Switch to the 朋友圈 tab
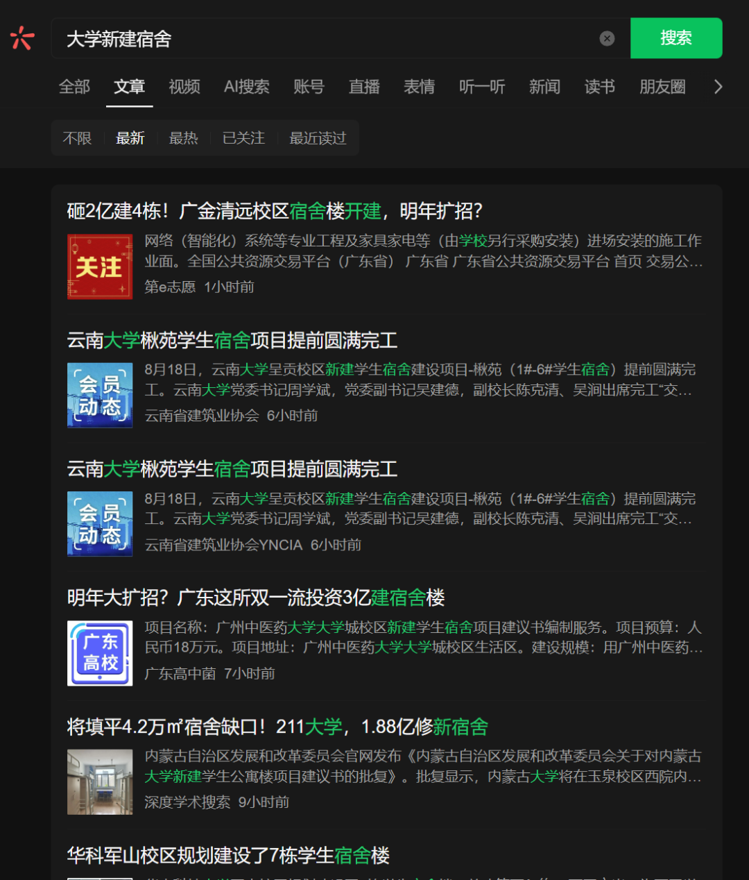Viewport: 749px width, 880px height. (662, 87)
